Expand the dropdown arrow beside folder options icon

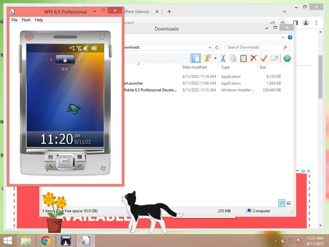[215, 58]
